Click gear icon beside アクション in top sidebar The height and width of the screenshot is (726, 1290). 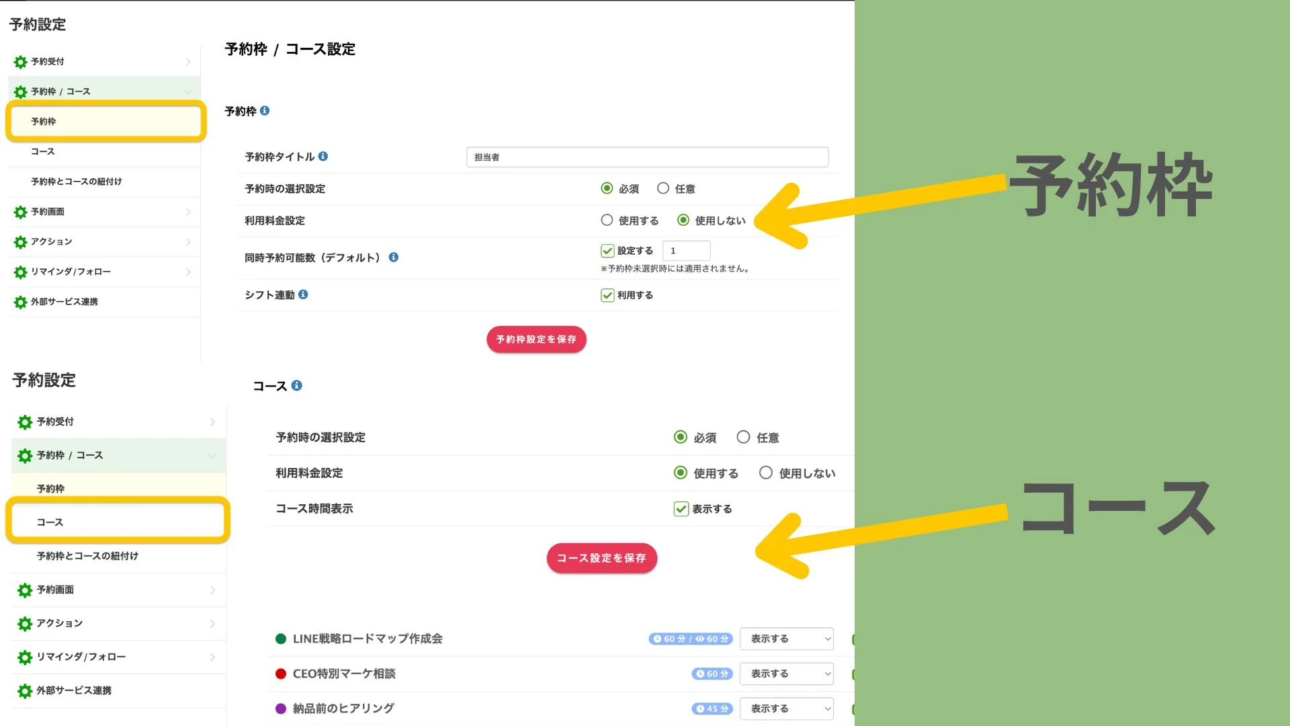(20, 242)
